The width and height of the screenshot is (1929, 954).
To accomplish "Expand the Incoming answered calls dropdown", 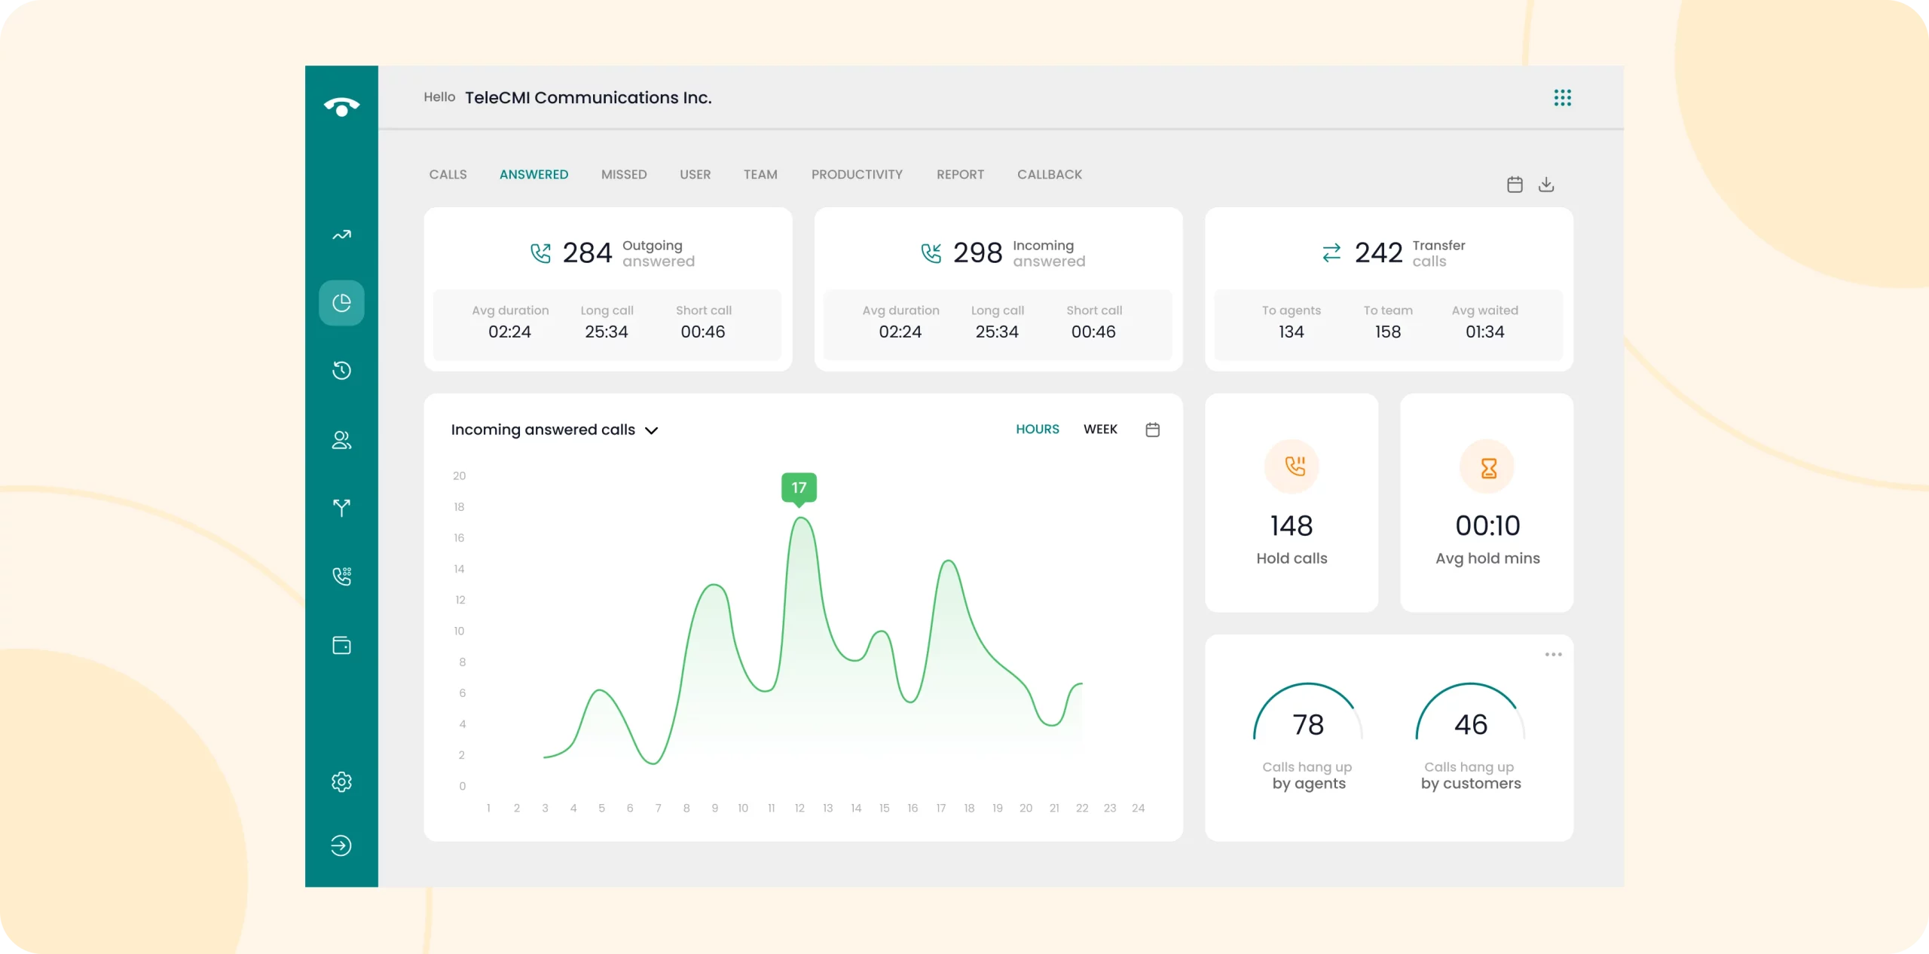I will pos(555,430).
